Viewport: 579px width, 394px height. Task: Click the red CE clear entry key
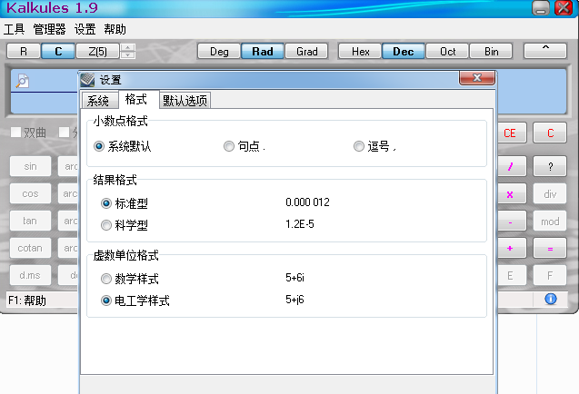tap(512, 133)
